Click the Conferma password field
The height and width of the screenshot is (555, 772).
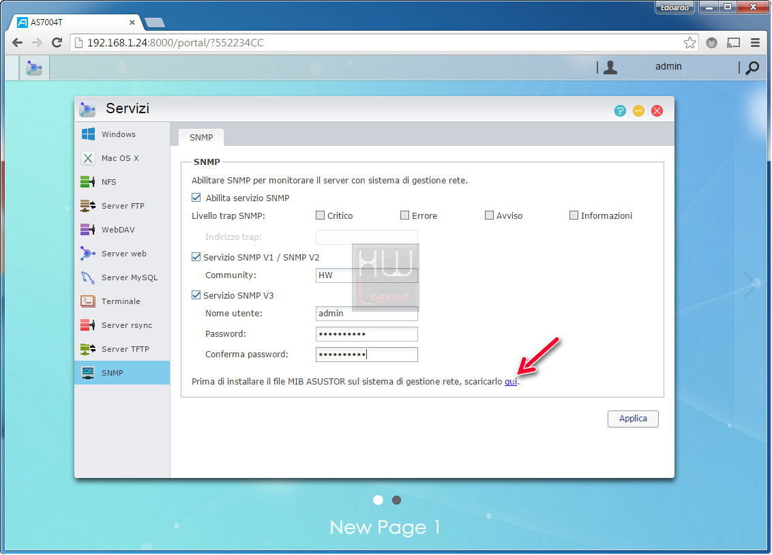[x=366, y=355]
